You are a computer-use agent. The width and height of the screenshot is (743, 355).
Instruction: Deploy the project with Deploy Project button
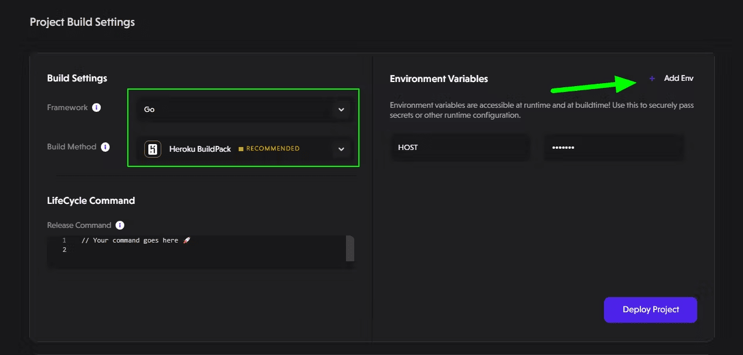pyautogui.click(x=650, y=309)
